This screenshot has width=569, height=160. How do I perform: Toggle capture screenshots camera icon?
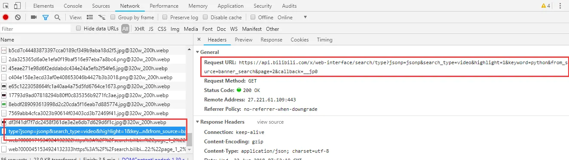(x=34, y=18)
